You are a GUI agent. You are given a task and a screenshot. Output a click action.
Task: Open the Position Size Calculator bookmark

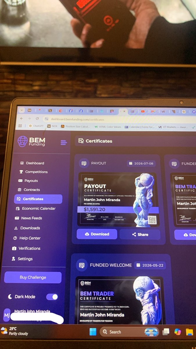click(x=75, y=127)
